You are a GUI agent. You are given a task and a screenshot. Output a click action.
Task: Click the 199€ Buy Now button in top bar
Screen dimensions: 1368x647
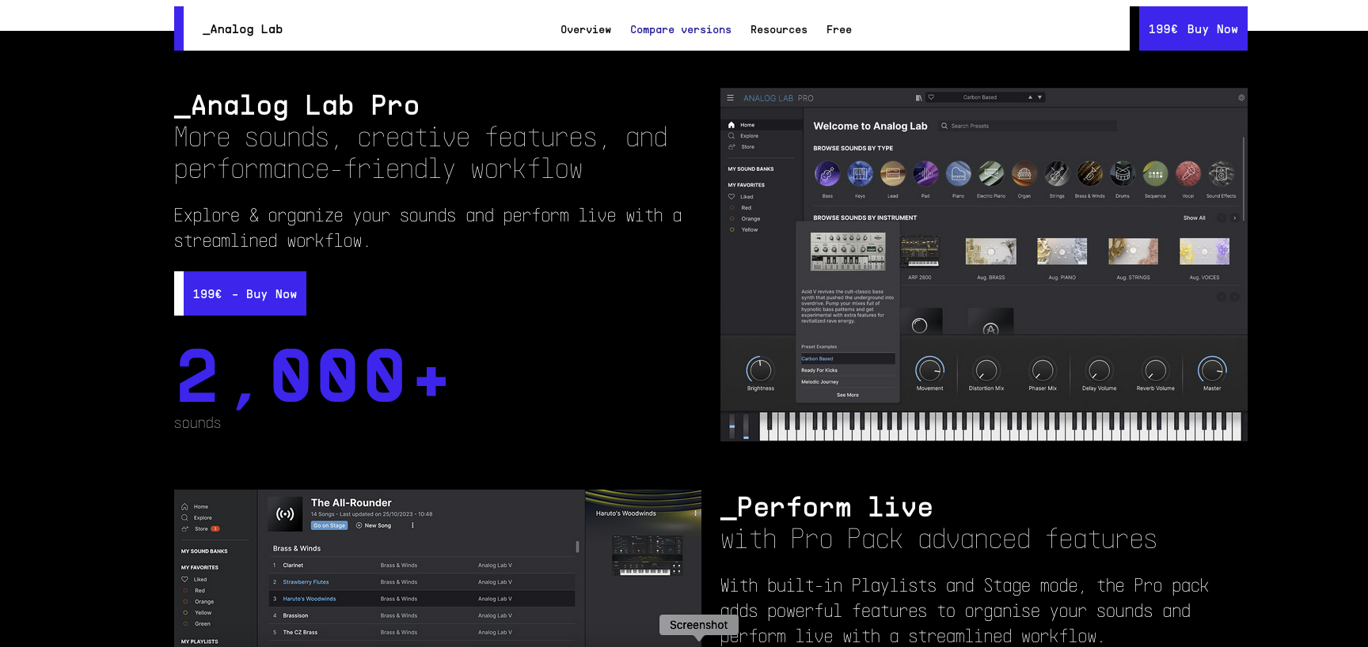[x=1193, y=28]
